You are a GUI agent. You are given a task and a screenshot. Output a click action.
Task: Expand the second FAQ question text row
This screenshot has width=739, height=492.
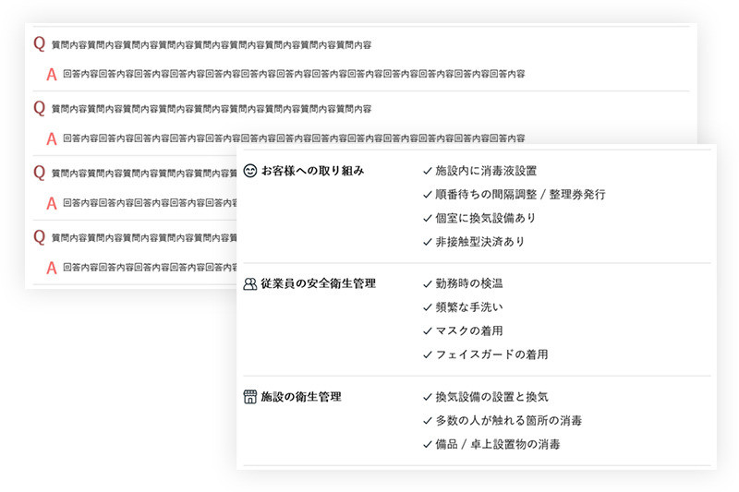click(212, 109)
